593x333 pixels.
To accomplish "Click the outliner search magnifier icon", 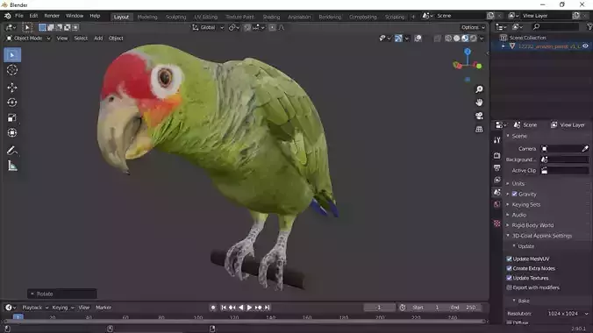I will pos(536,27).
